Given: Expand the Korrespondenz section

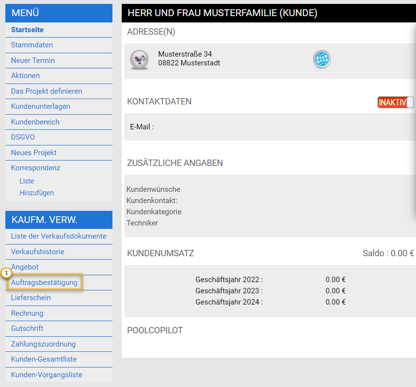Looking at the screenshot, I should 36,168.
